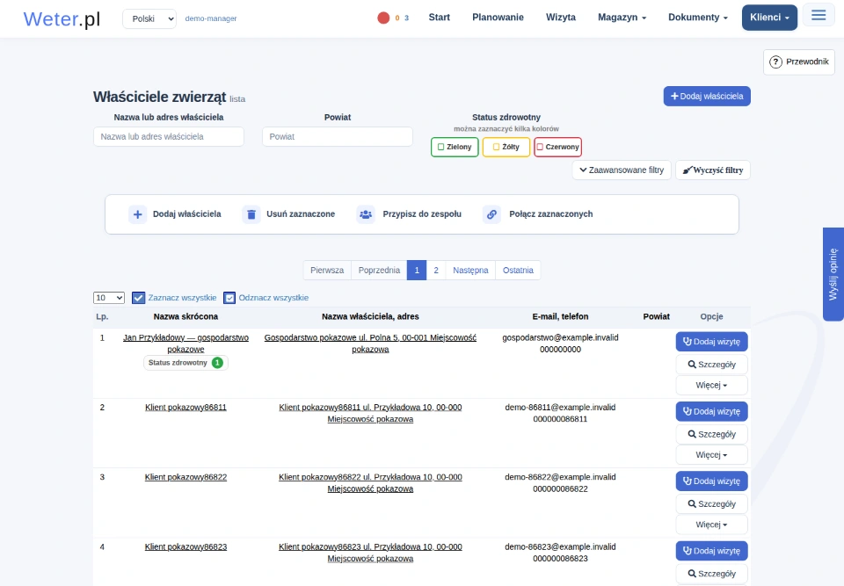This screenshot has width=844, height=586.
Task: Open the Polski language dropdown
Action: pyautogui.click(x=149, y=18)
